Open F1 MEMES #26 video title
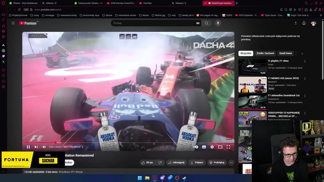The height and width of the screenshot is (182, 324). pos(283,78)
